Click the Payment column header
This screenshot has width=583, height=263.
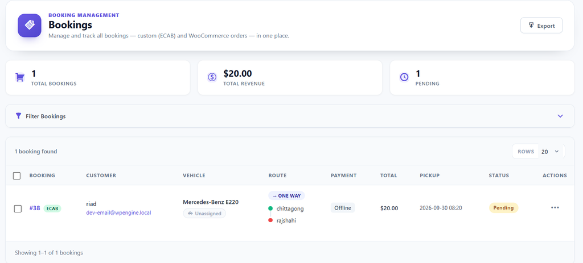click(343, 176)
